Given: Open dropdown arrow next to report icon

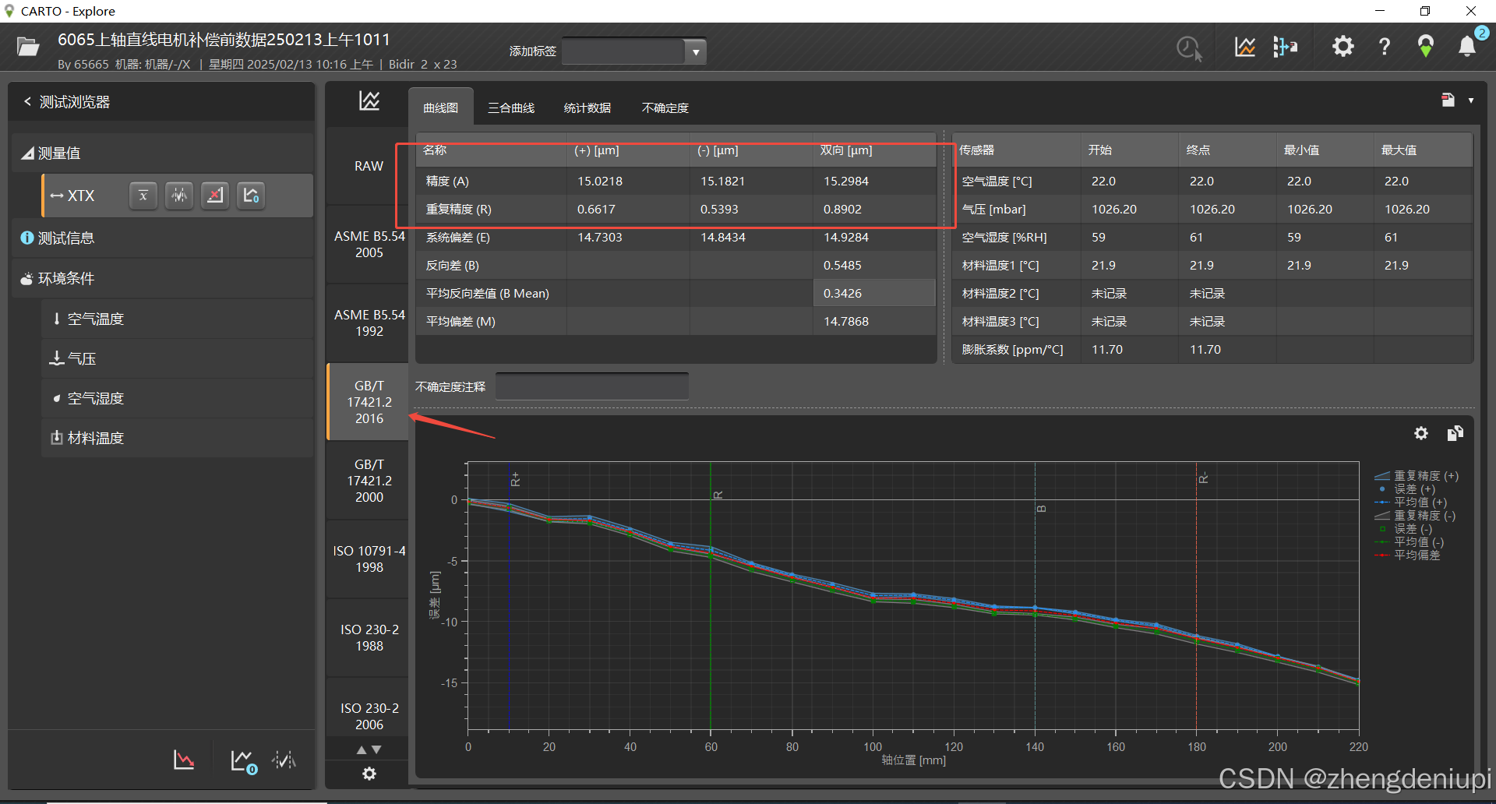Looking at the screenshot, I should point(1471,100).
